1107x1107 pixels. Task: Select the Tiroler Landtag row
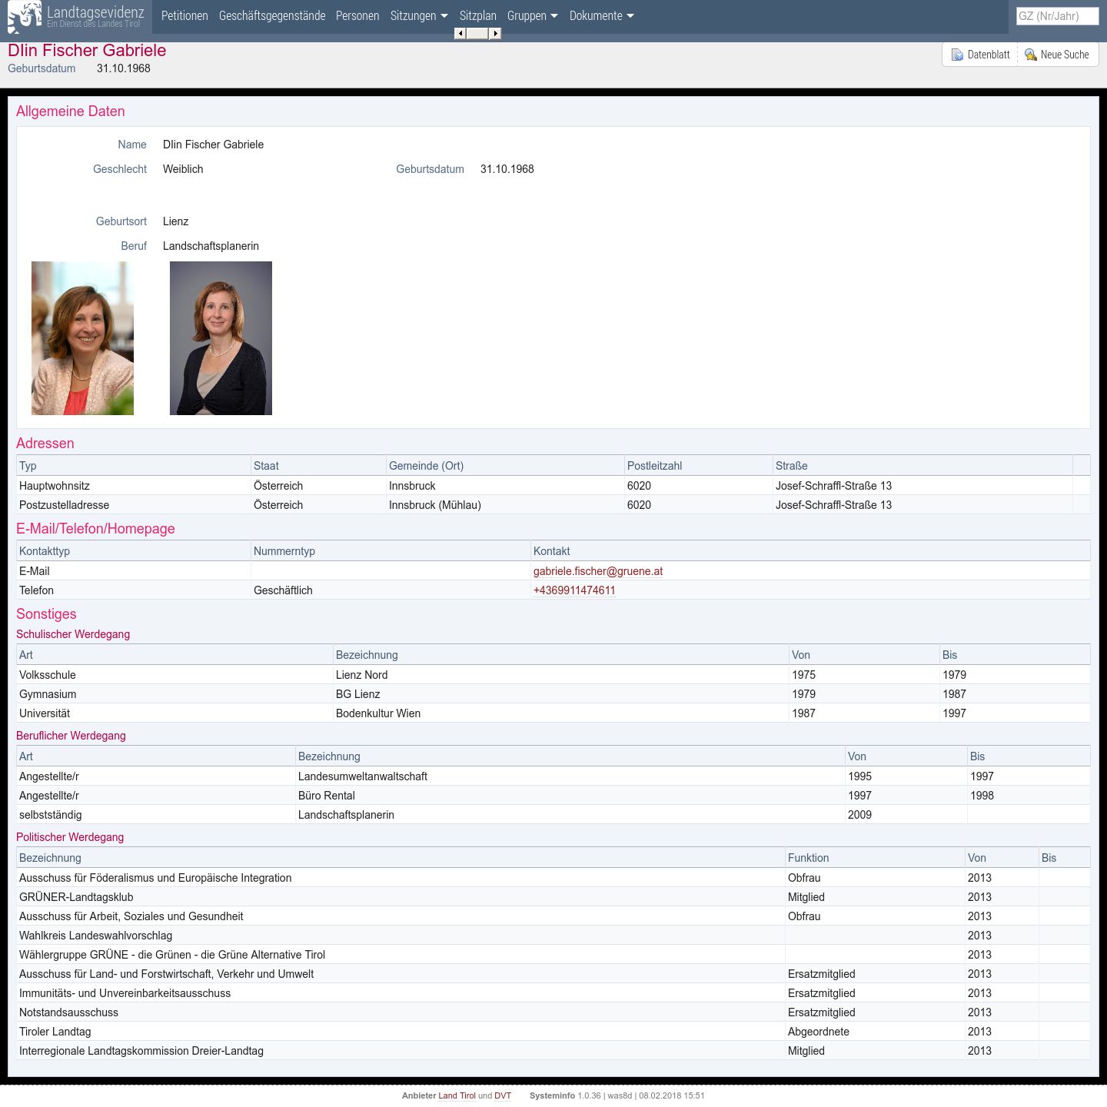pos(553,1032)
